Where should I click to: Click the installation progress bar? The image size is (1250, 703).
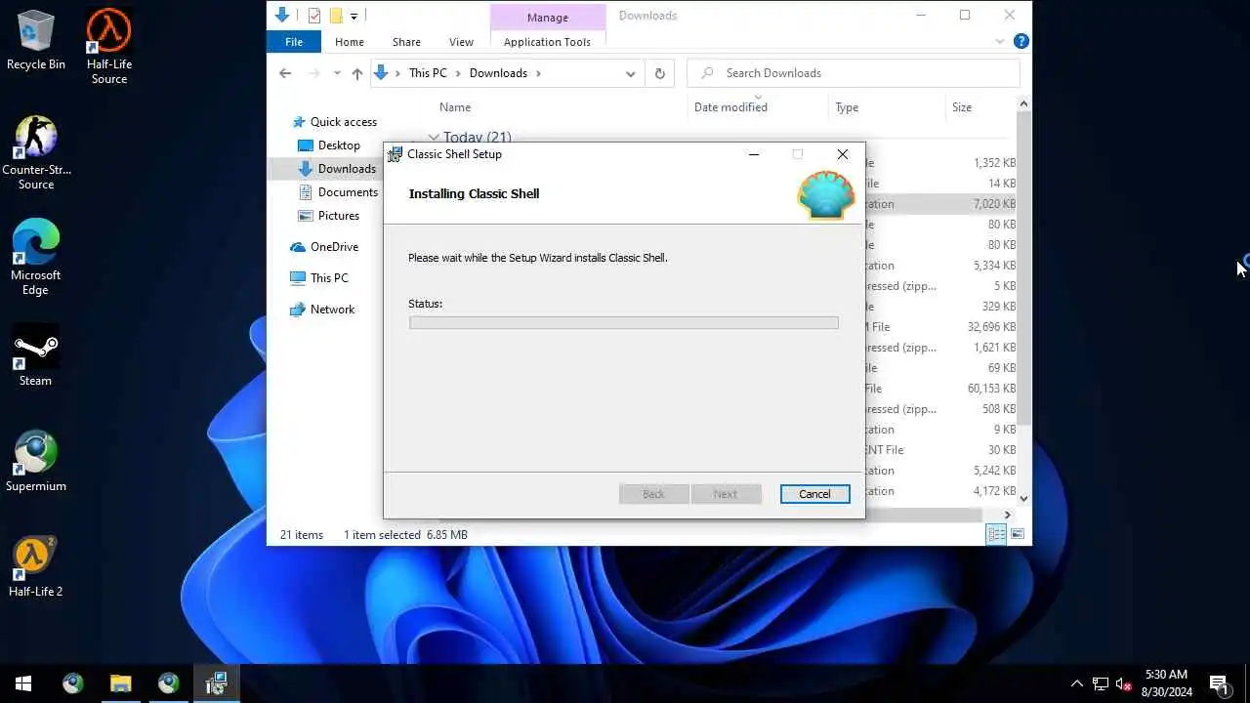(x=623, y=323)
